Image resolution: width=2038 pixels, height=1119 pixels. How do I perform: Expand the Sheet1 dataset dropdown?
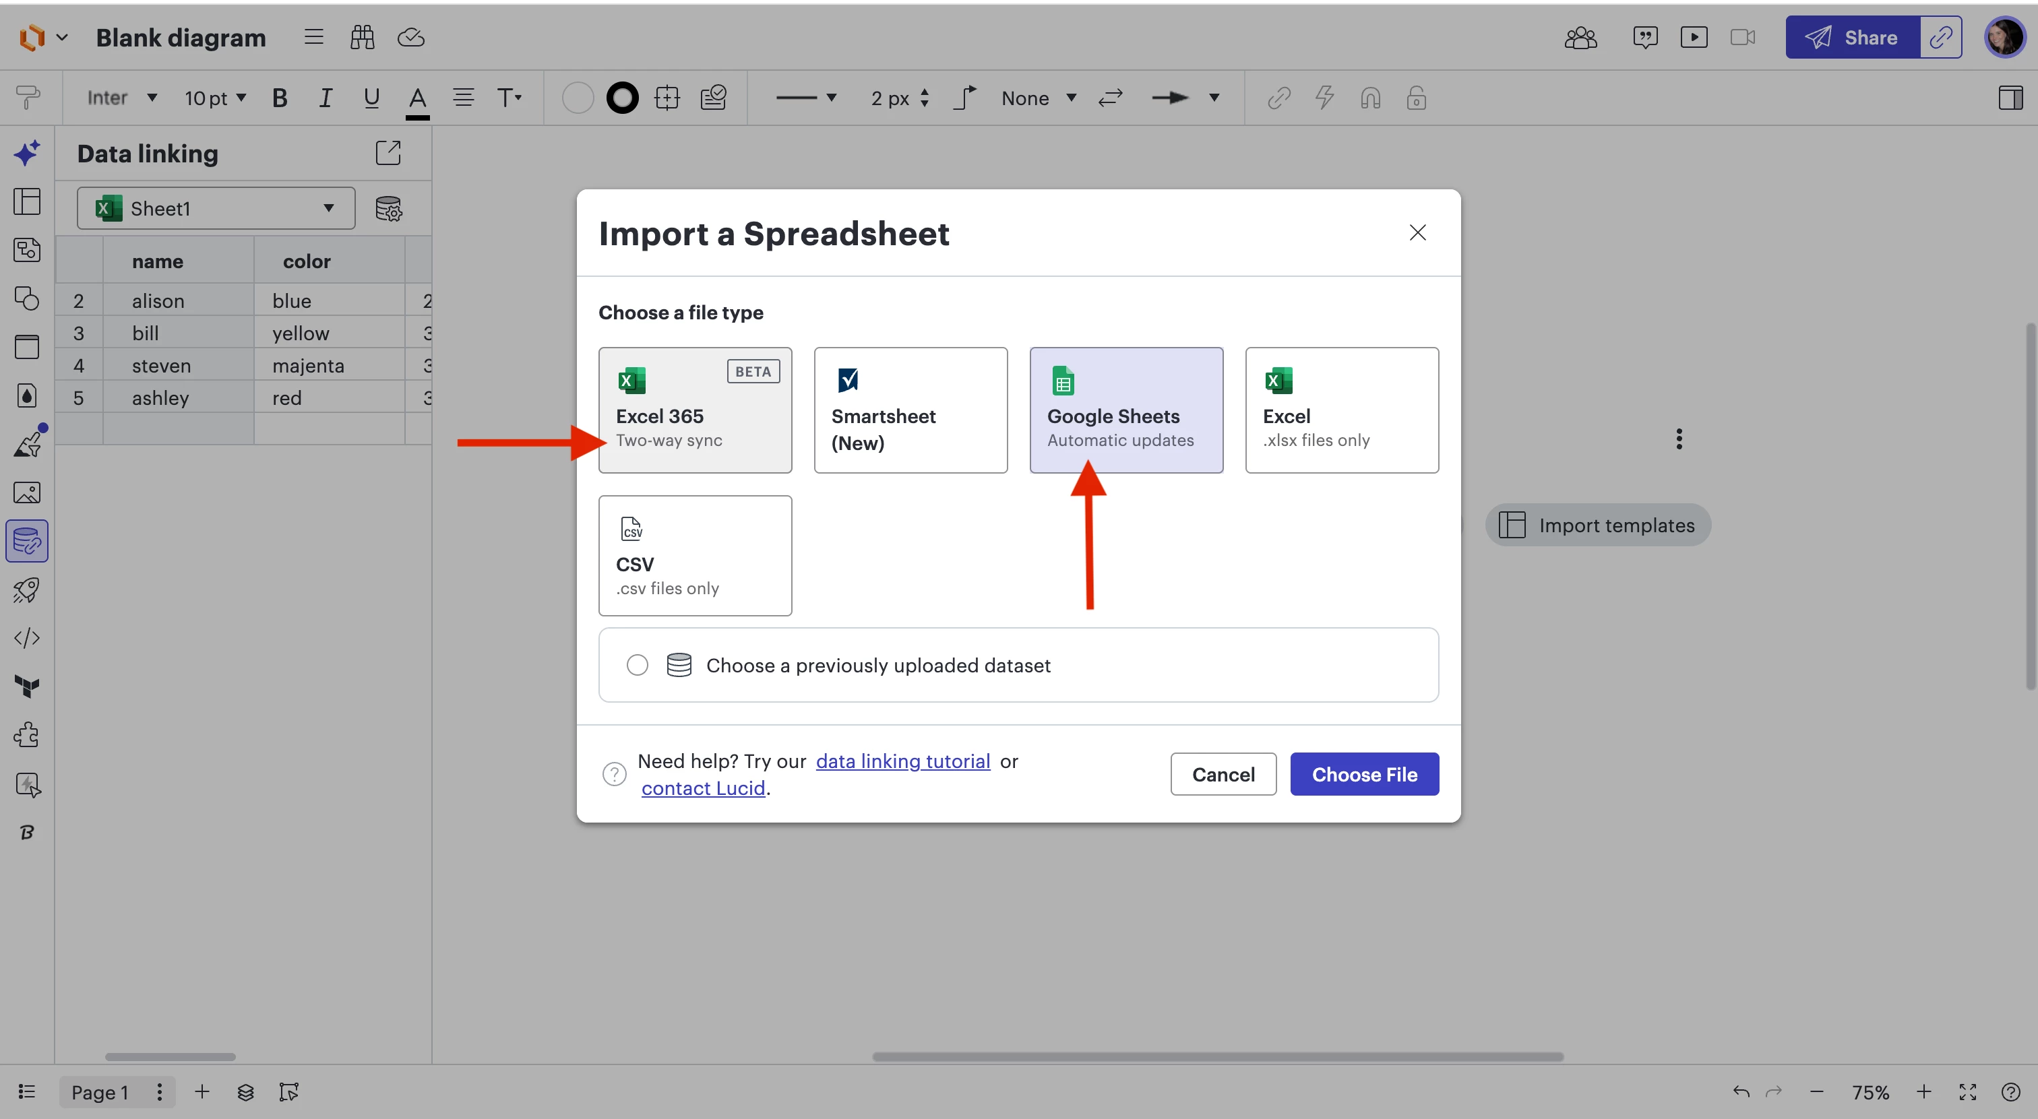pos(215,209)
